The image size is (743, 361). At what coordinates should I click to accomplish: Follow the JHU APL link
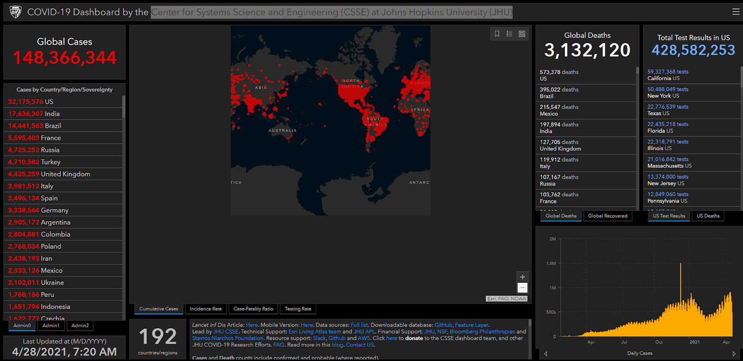click(x=364, y=332)
